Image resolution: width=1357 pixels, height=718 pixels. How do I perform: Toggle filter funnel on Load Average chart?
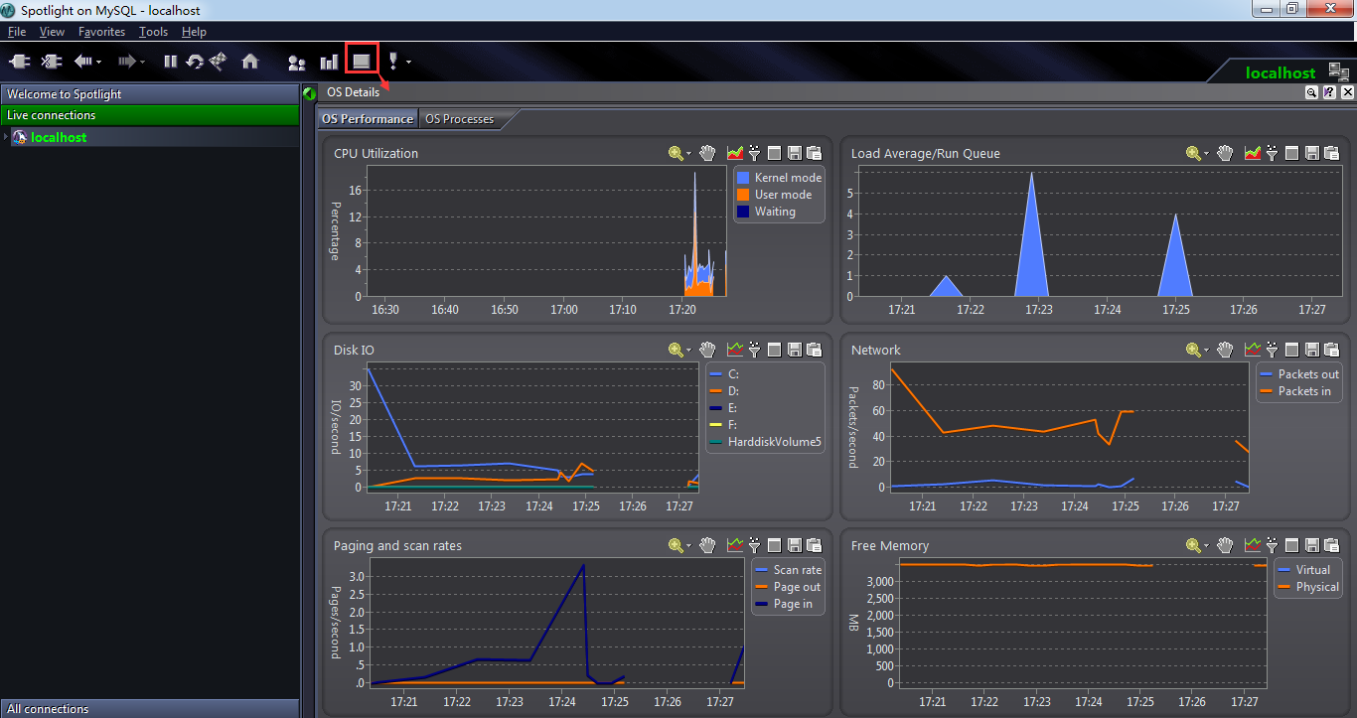tap(1272, 153)
